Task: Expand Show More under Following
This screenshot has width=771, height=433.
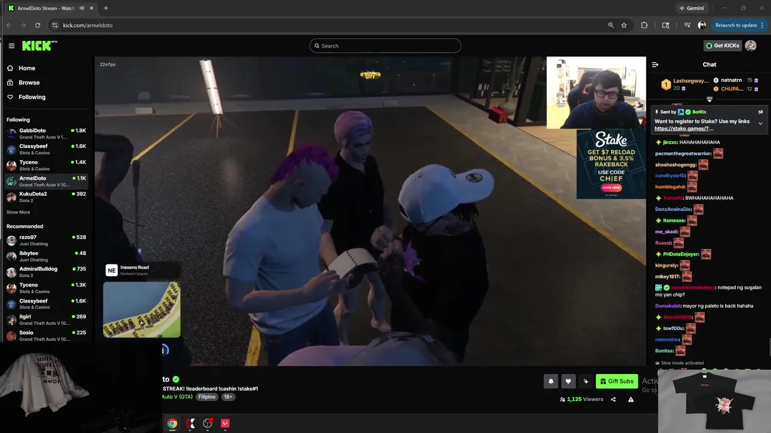Action: click(x=18, y=212)
